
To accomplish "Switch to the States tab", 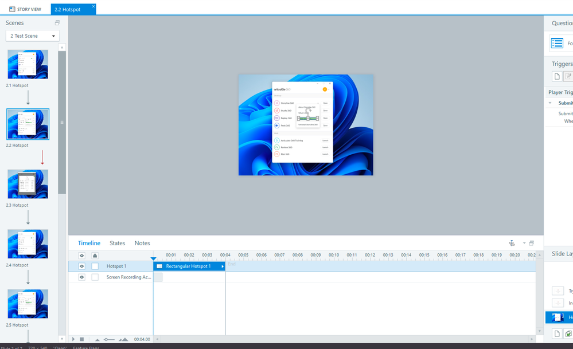I will coord(117,243).
